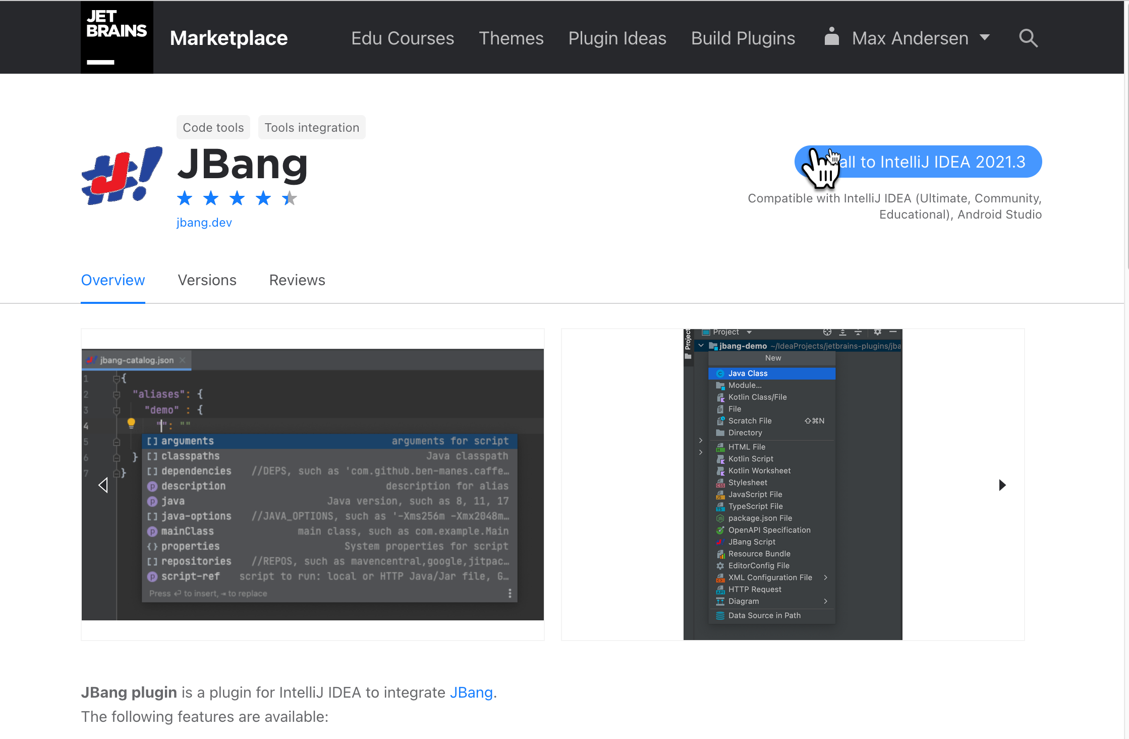This screenshot has height=739, width=1129.
Task: Visit the jbang.dev website link
Action: [204, 223]
